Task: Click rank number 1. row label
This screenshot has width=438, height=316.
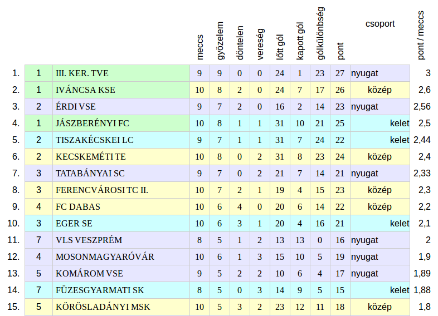Action: [x=16, y=73]
